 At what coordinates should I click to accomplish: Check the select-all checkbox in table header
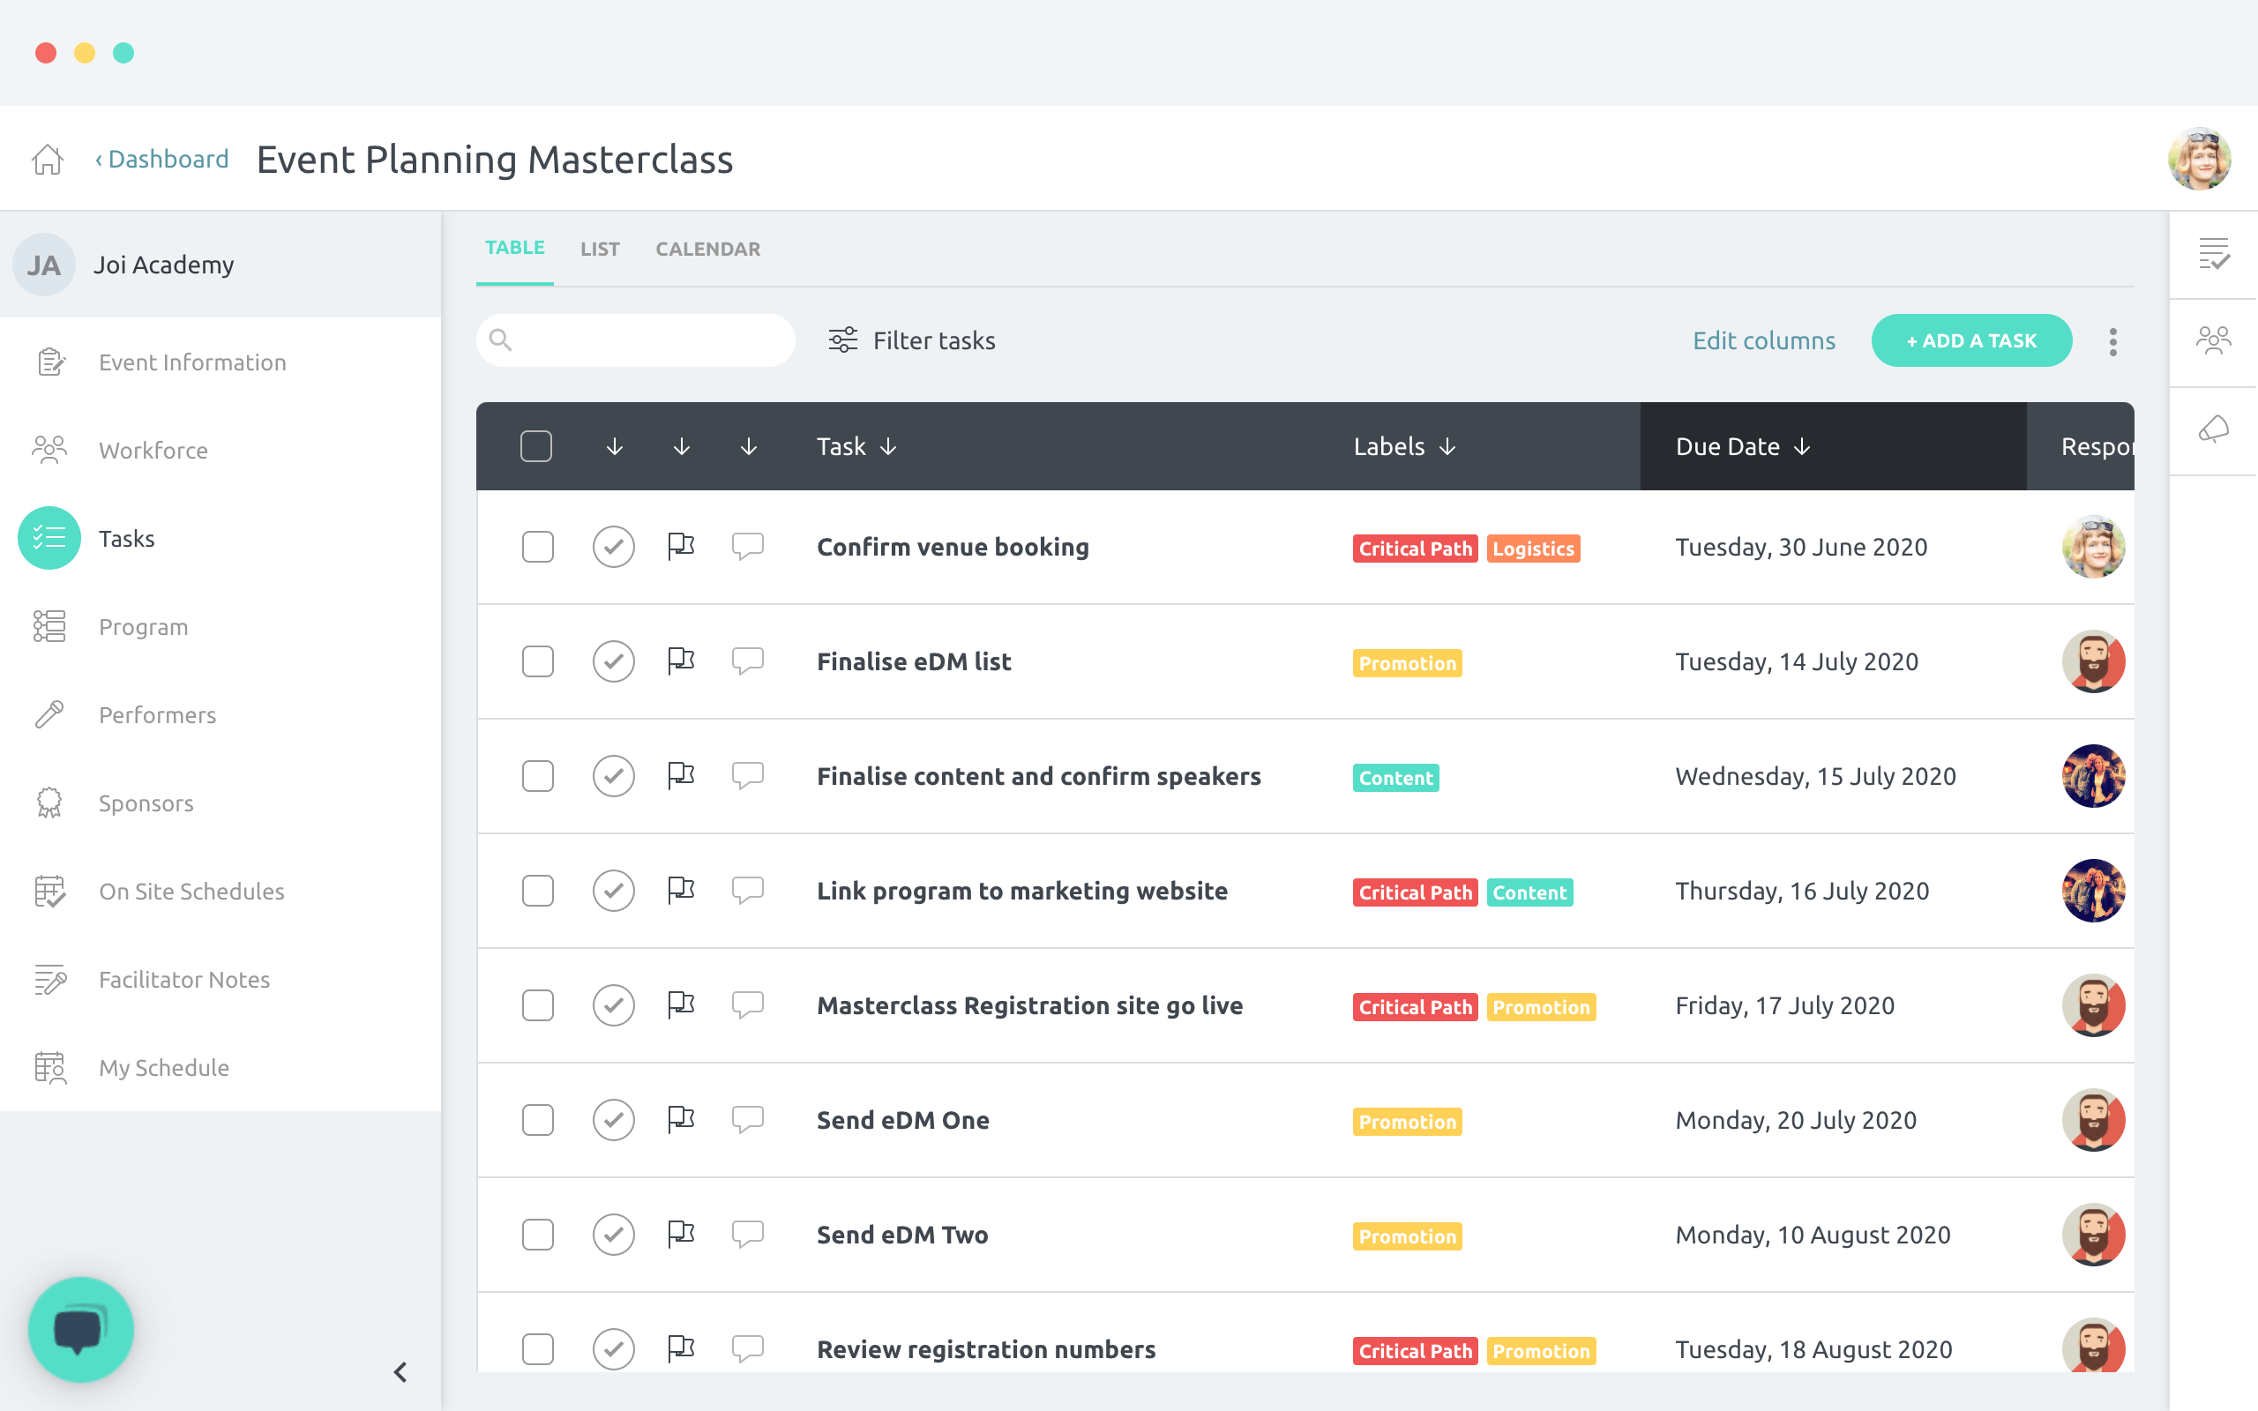coord(535,446)
